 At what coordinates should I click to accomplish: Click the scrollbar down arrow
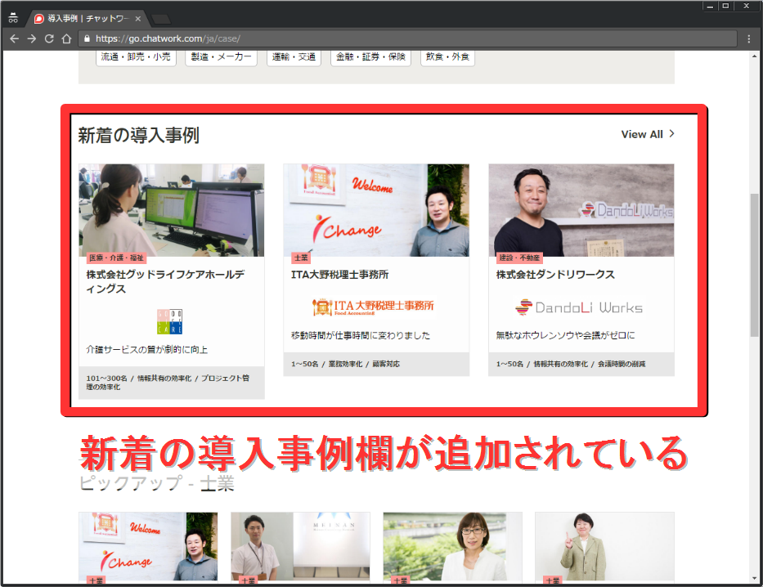point(754,578)
